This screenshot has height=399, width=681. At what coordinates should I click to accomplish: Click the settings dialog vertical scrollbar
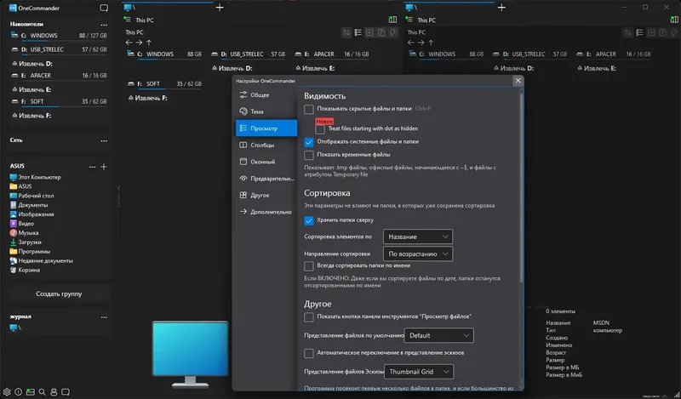(x=520, y=187)
